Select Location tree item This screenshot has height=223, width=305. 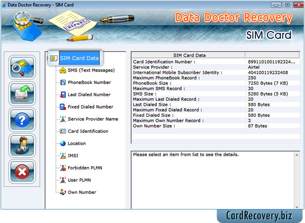(x=77, y=143)
